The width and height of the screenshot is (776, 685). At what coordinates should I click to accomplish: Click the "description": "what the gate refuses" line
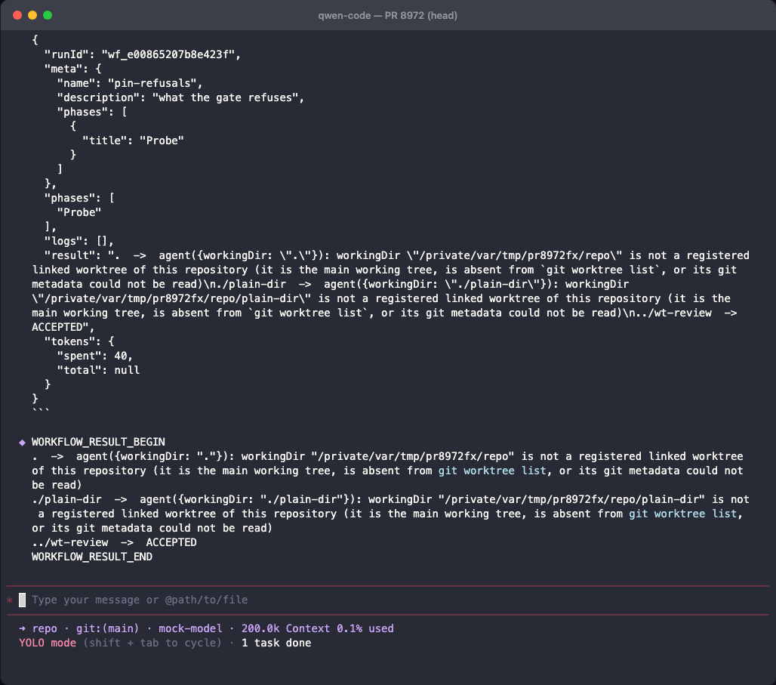pos(180,97)
